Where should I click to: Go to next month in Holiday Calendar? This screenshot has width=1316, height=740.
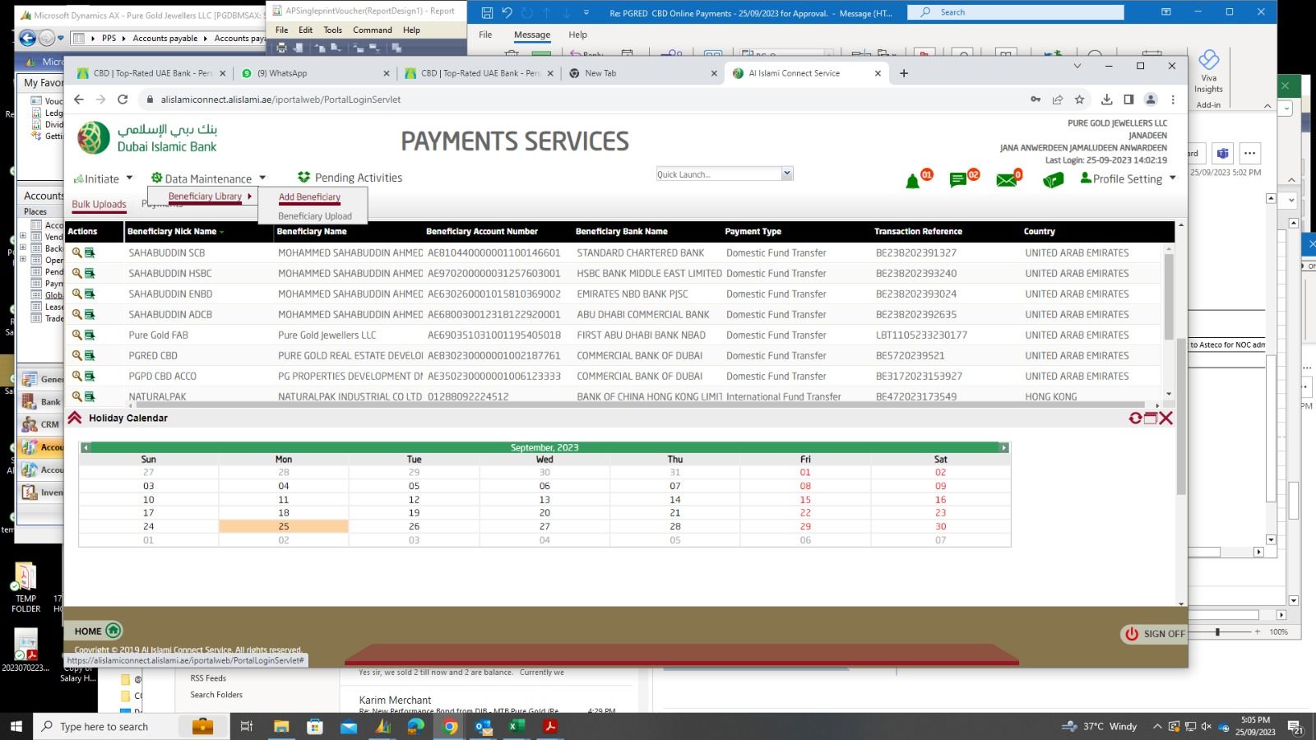tap(1003, 447)
